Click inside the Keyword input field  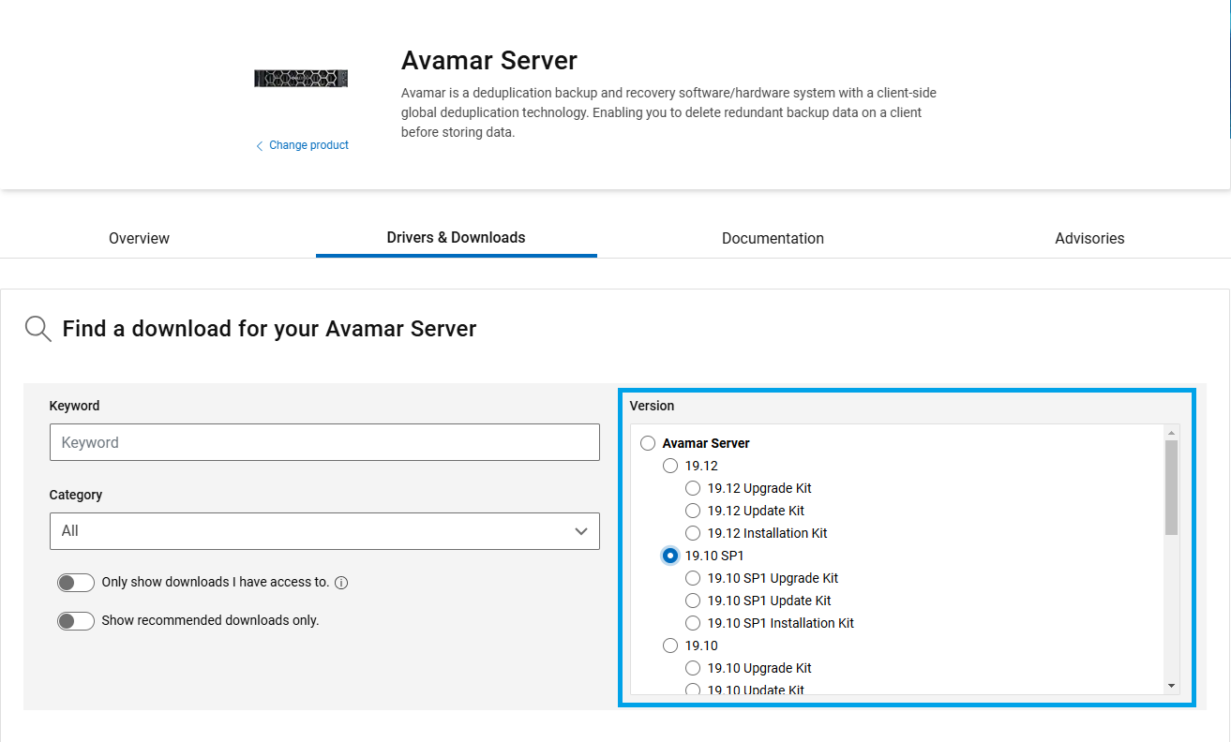(x=324, y=442)
